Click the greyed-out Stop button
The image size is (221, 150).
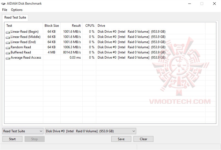click(34, 139)
